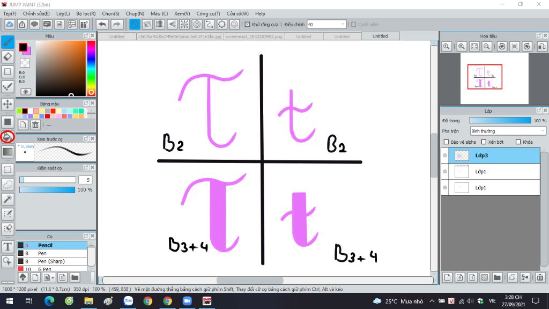The width and height of the screenshot is (549, 309).
Task: Create a new layer folder
Action: [x=497, y=277]
